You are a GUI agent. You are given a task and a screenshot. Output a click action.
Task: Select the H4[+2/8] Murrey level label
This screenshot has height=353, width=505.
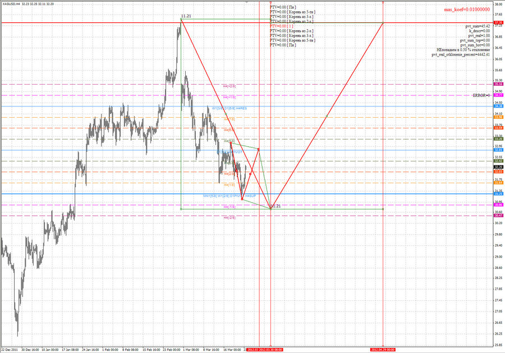pyautogui.click(x=229, y=86)
